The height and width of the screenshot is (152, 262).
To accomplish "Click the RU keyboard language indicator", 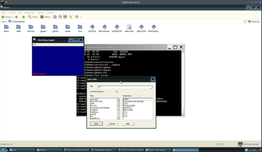I will [246, 150].
